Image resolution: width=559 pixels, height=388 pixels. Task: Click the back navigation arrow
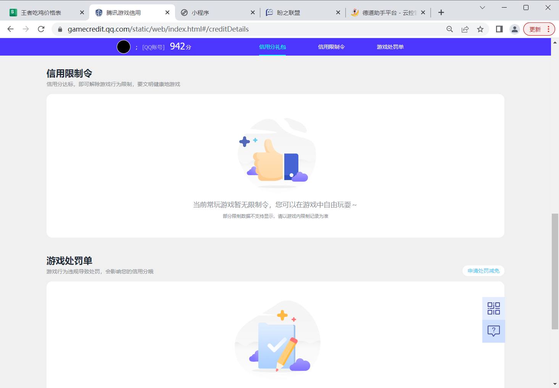click(x=10, y=29)
